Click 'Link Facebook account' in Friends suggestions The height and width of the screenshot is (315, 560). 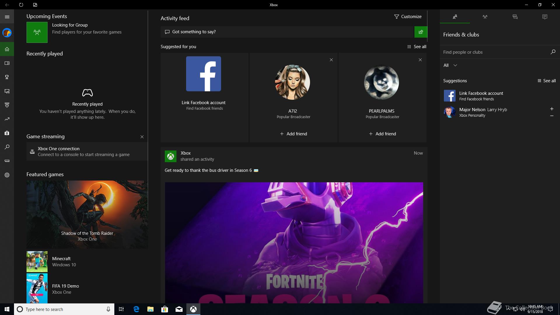pyautogui.click(x=481, y=93)
